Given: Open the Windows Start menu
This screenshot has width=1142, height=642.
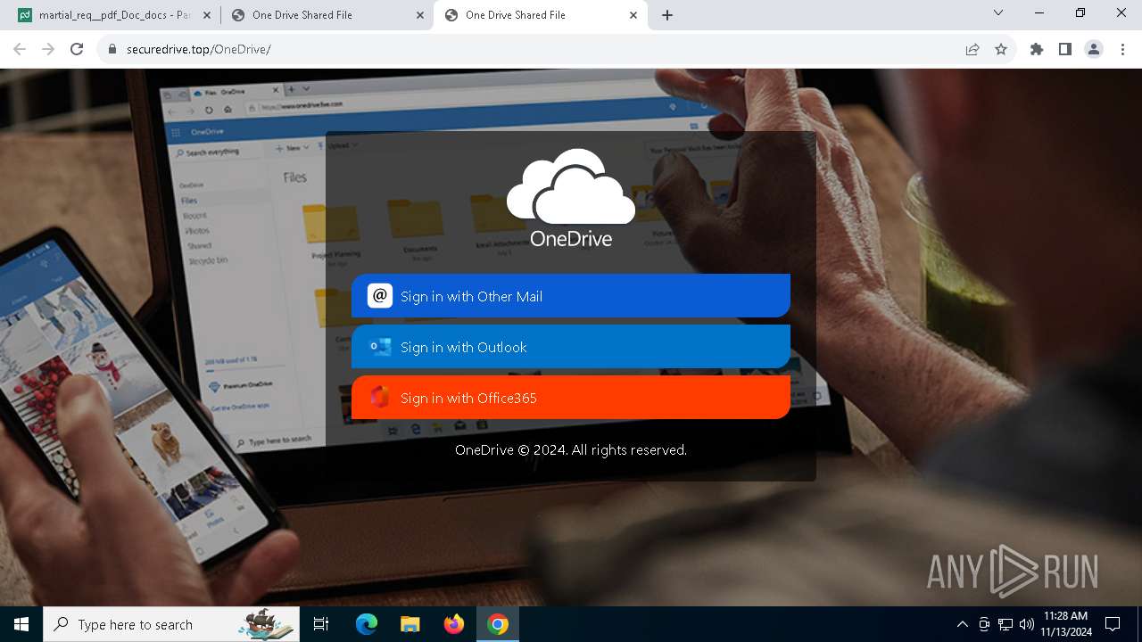Looking at the screenshot, I should (x=21, y=624).
